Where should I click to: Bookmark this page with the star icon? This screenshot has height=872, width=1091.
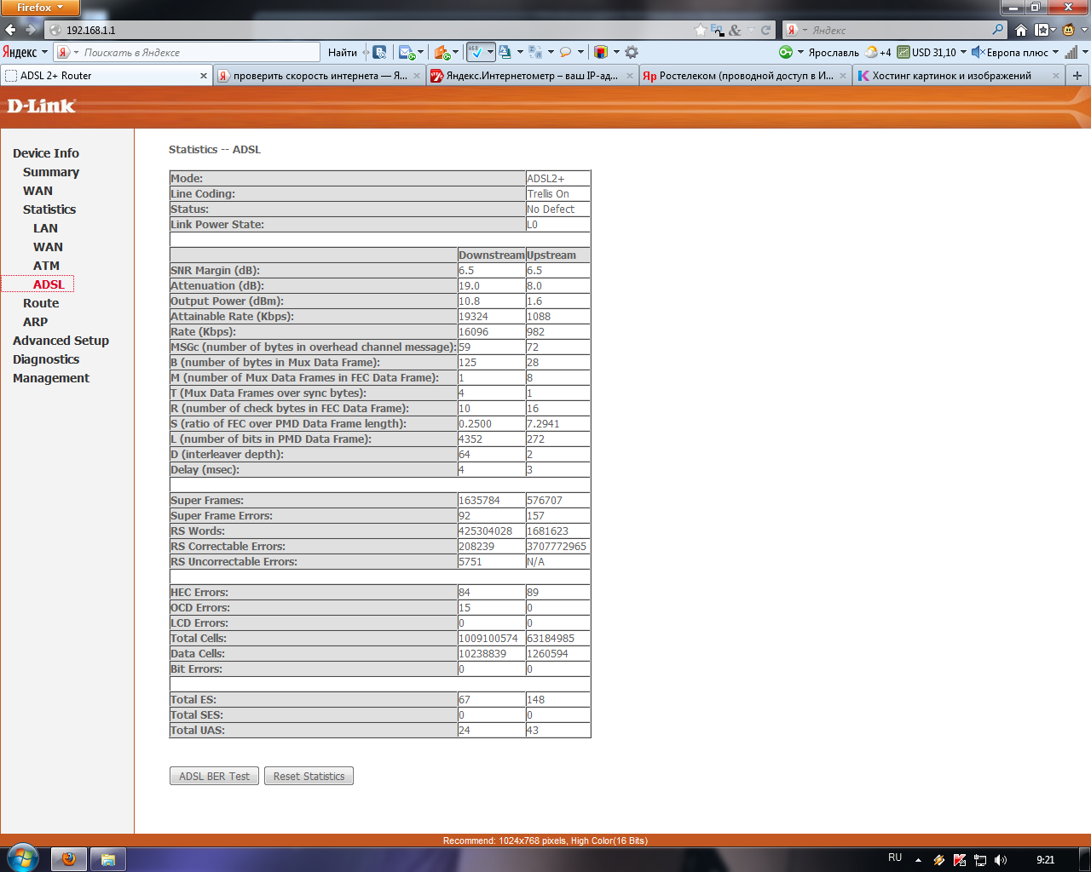pyautogui.click(x=701, y=30)
